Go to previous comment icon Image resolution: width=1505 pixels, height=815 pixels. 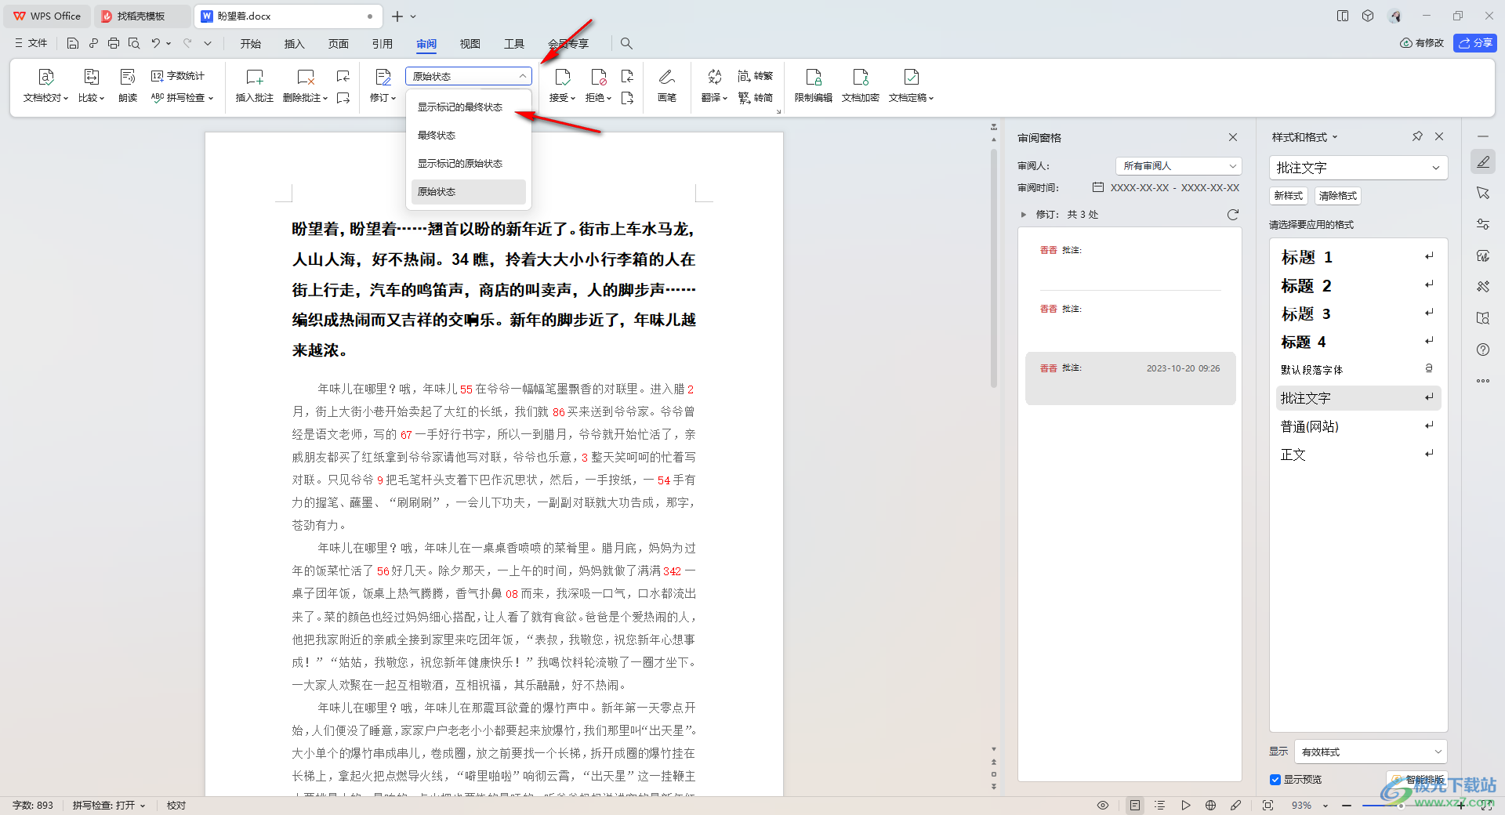point(343,76)
